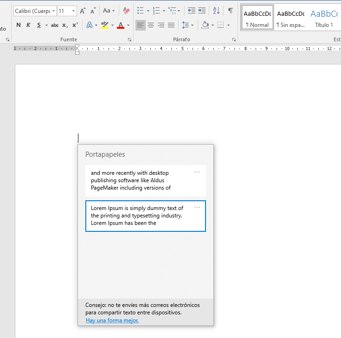Click the grow font size icon
Screen dimensions: 341x338
point(83,11)
